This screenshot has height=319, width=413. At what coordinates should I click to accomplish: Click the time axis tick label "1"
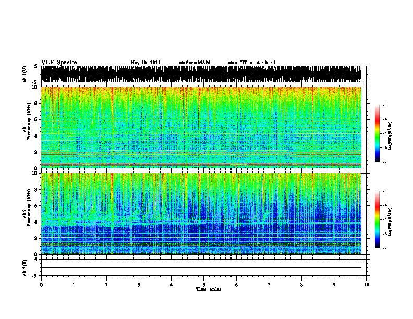(74, 285)
